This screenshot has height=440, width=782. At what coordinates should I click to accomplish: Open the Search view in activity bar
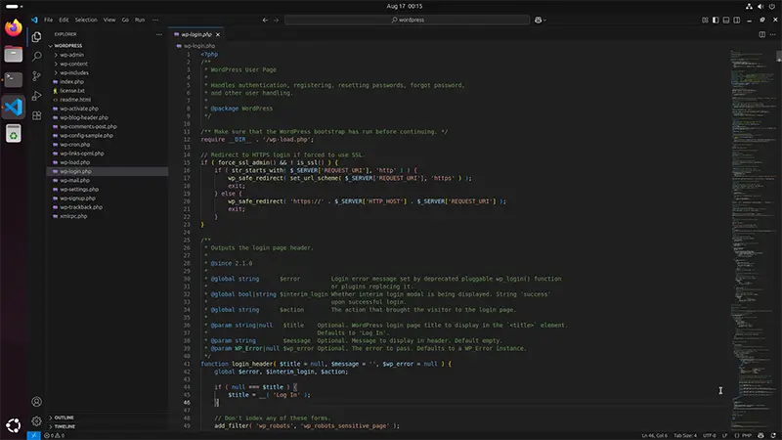click(36, 57)
